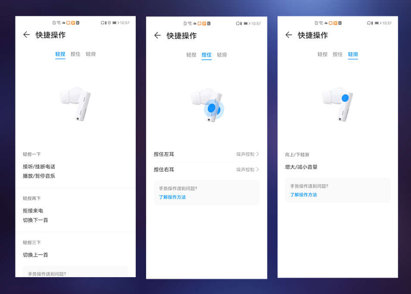
Task: Tap the earbud image in left screen
Action: coord(75,104)
